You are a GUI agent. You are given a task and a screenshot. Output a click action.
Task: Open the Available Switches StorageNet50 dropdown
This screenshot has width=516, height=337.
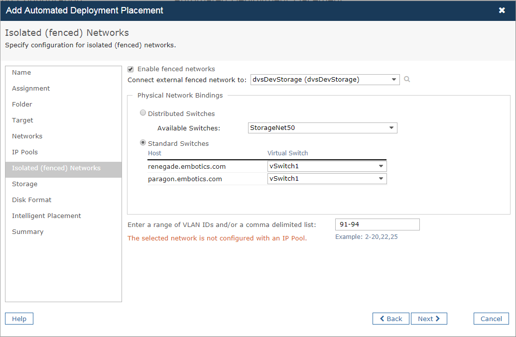[323, 128]
